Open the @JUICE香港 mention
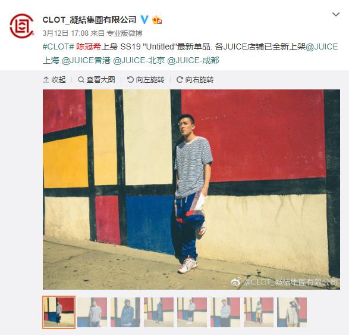This screenshot has height=335, width=349. click(86, 60)
